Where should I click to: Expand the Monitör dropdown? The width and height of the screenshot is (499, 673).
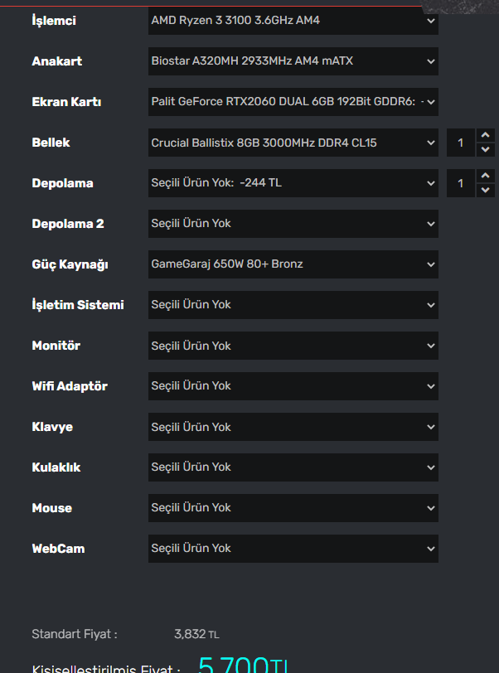pyautogui.click(x=293, y=346)
